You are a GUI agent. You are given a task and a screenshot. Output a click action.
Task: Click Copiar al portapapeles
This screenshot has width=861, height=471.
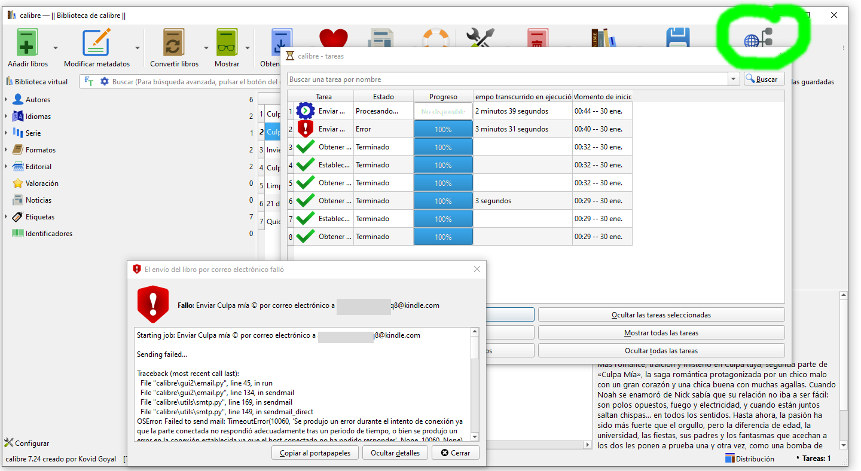click(315, 452)
